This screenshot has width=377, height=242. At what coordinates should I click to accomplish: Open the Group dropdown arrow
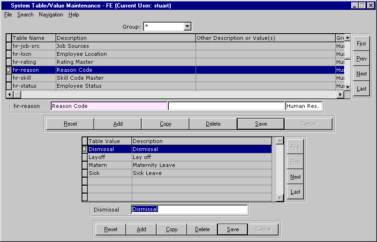pos(188,27)
